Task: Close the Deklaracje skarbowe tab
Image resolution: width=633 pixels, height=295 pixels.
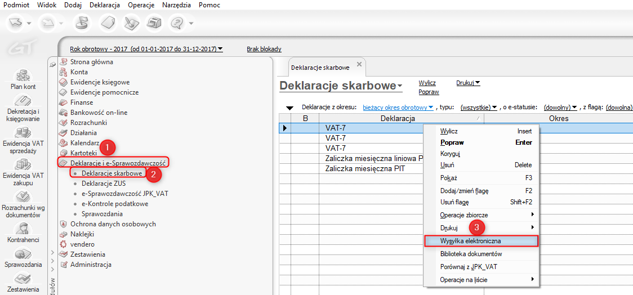Action: coord(359,65)
